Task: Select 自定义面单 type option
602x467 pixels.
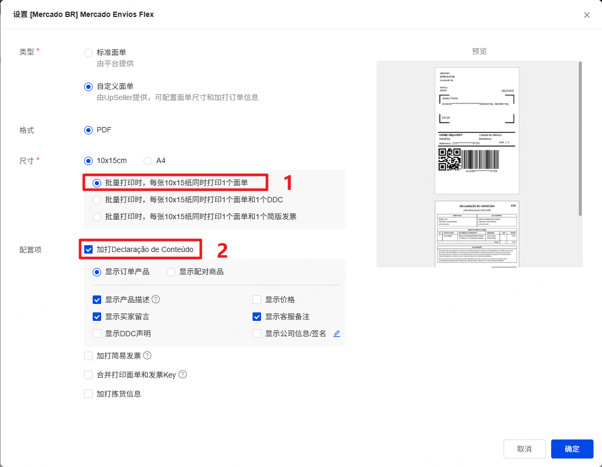Action: pyautogui.click(x=88, y=86)
